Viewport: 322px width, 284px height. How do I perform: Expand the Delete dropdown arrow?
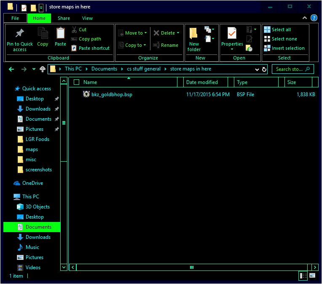(178, 33)
